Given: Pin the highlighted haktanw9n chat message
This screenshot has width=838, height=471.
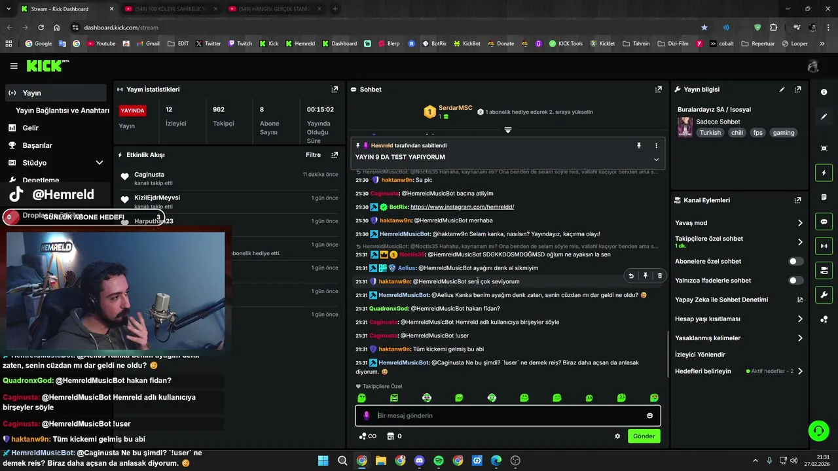Looking at the screenshot, I should [646, 276].
